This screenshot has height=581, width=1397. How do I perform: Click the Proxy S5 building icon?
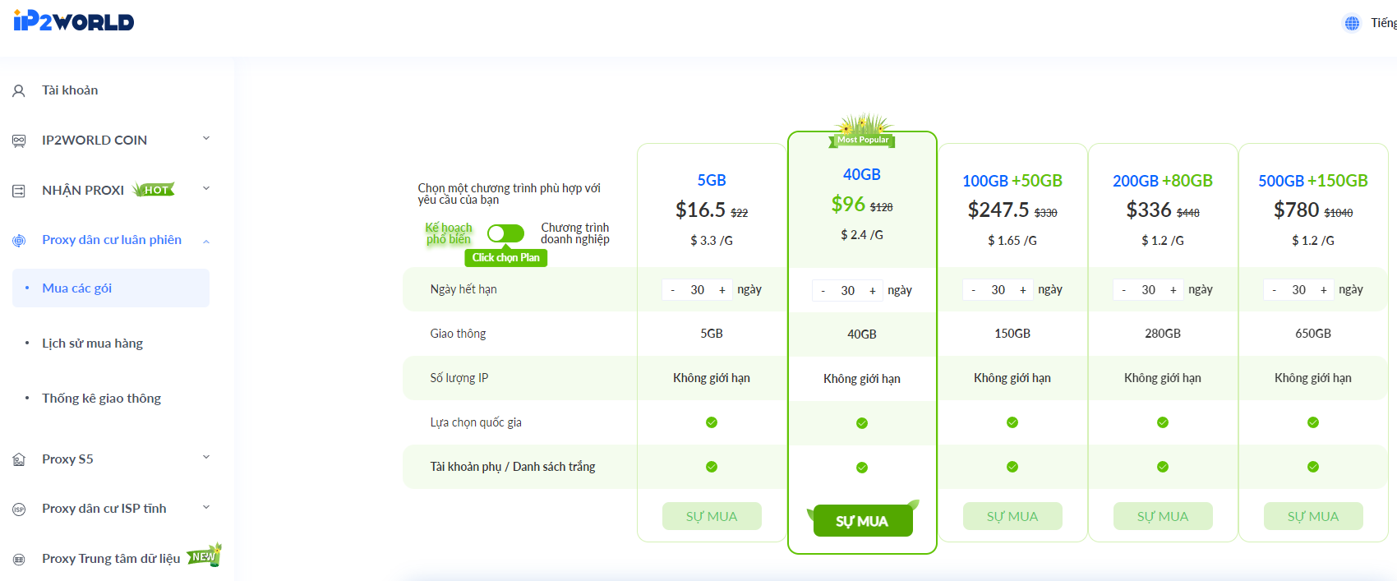pyautogui.click(x=19, y=459)
